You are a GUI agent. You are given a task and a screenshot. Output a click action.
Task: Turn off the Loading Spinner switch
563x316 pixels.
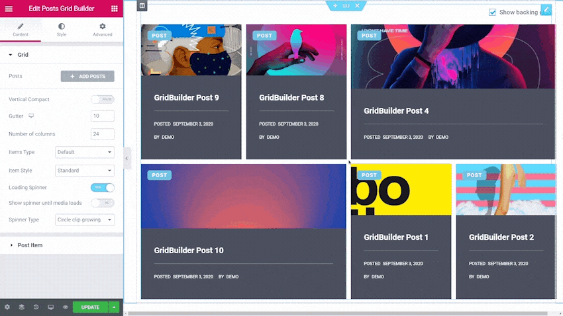coord(103,187)
